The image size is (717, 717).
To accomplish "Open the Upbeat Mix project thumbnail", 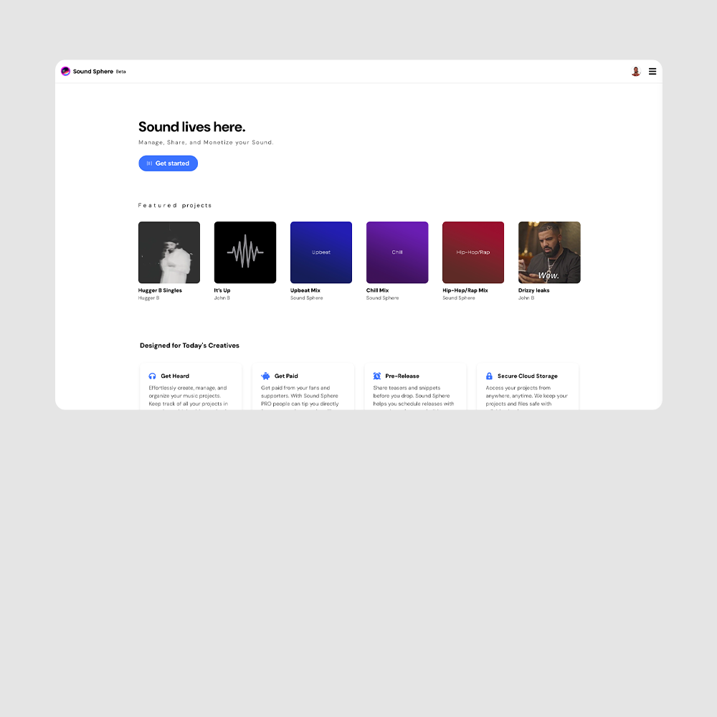I will pos(320,252).
